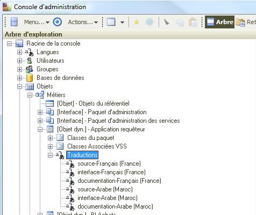Viewport: 256px width, 215px height.
Task: Click the Racine de la console monitor icon
Action: [19, 43]
